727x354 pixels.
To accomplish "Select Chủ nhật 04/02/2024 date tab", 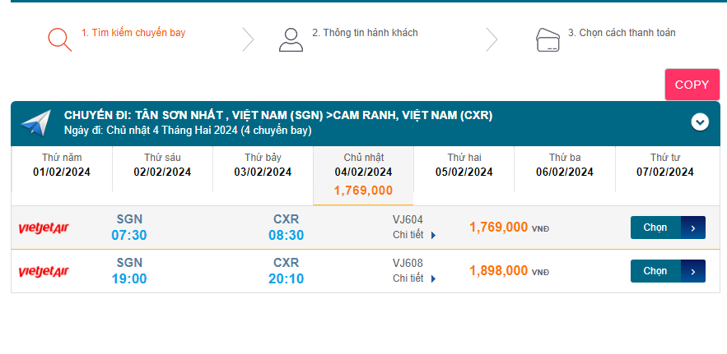I will pyautogui.click(x=363, y=172).
